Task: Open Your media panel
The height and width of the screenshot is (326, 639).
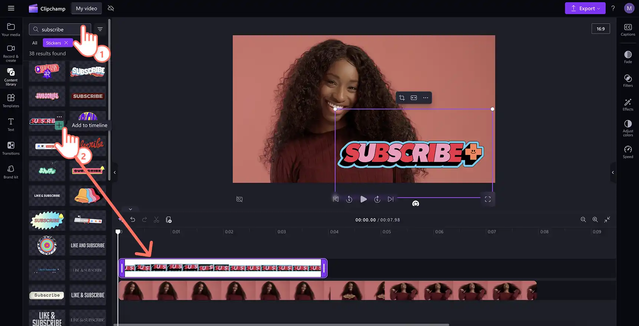Action: tap(11, 30)
